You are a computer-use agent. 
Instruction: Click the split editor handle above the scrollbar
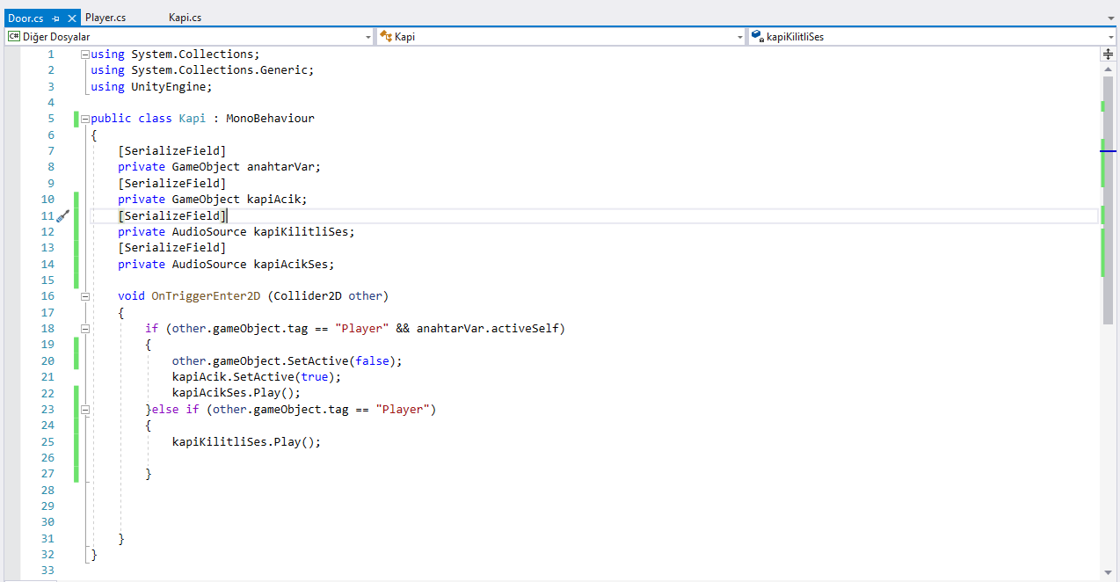pos(1109,54)
